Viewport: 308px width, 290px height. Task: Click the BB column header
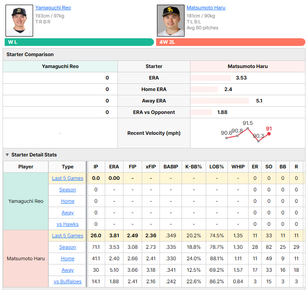pos(283,167)
